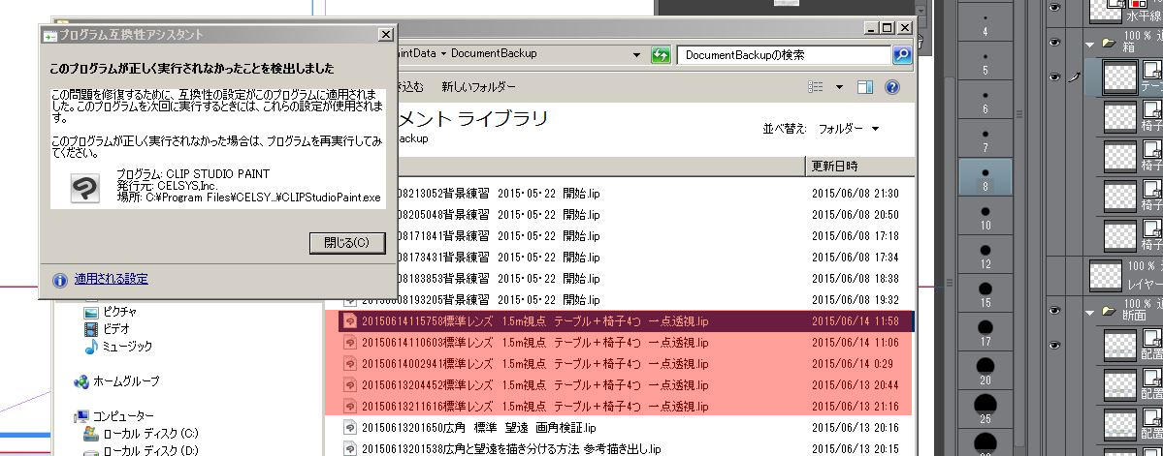The height and width of the screenshot is (456, 1163).
Task: Select the currently highlighted brush size 8
Action: (x=985, y=178)
